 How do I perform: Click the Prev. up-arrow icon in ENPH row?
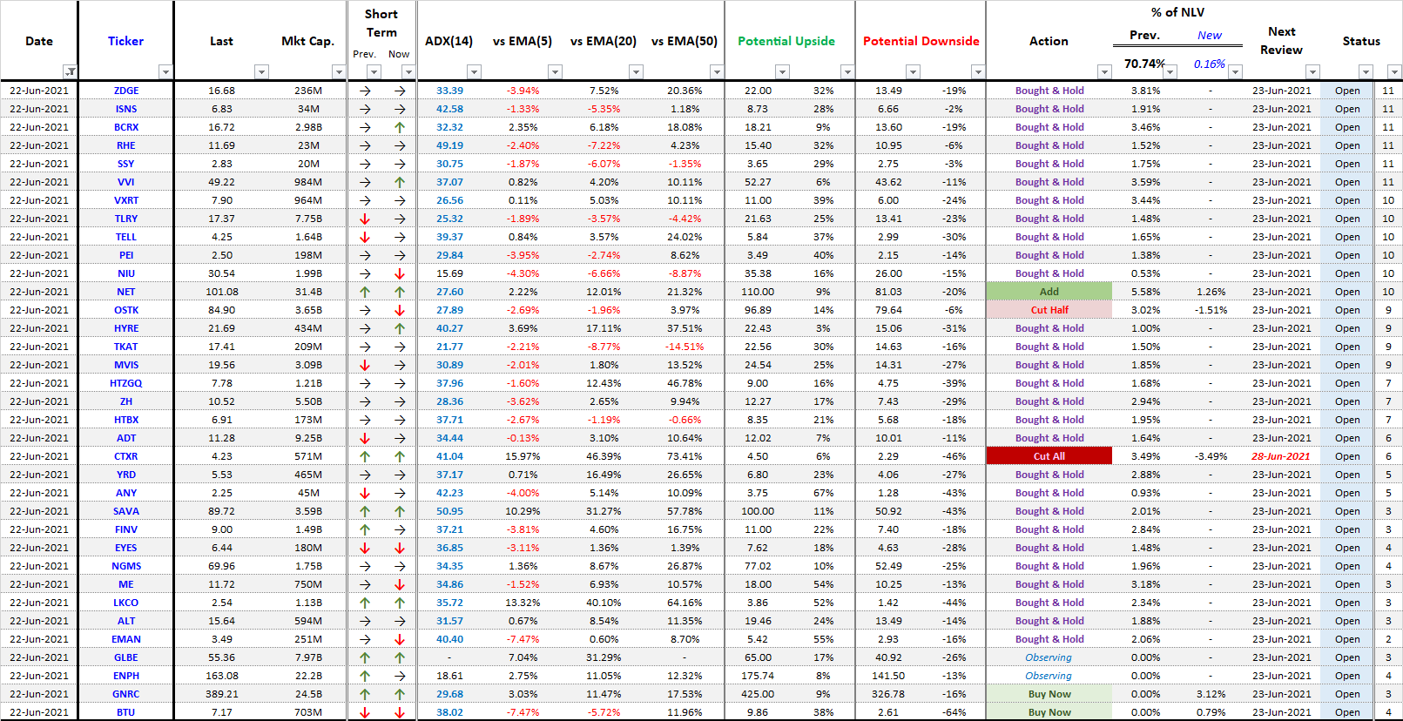tap(365, 676)
